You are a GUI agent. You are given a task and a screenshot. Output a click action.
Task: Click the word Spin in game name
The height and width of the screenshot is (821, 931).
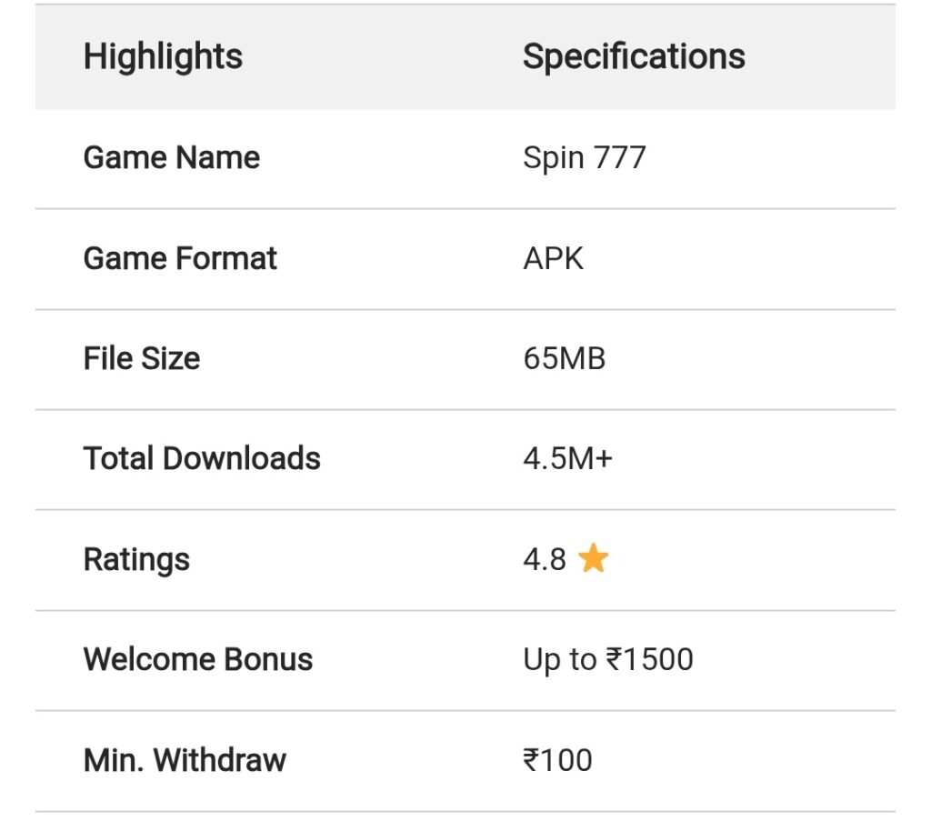(x=553, y=158)
